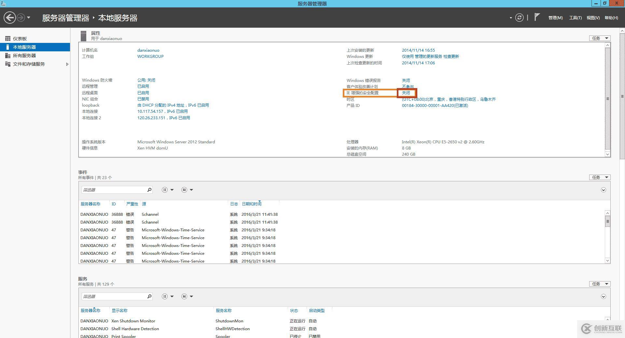Click the search magnifier in events filter
Image resolution: width=625 pixels, height=338 pixels.
click(x=149, y=190)
